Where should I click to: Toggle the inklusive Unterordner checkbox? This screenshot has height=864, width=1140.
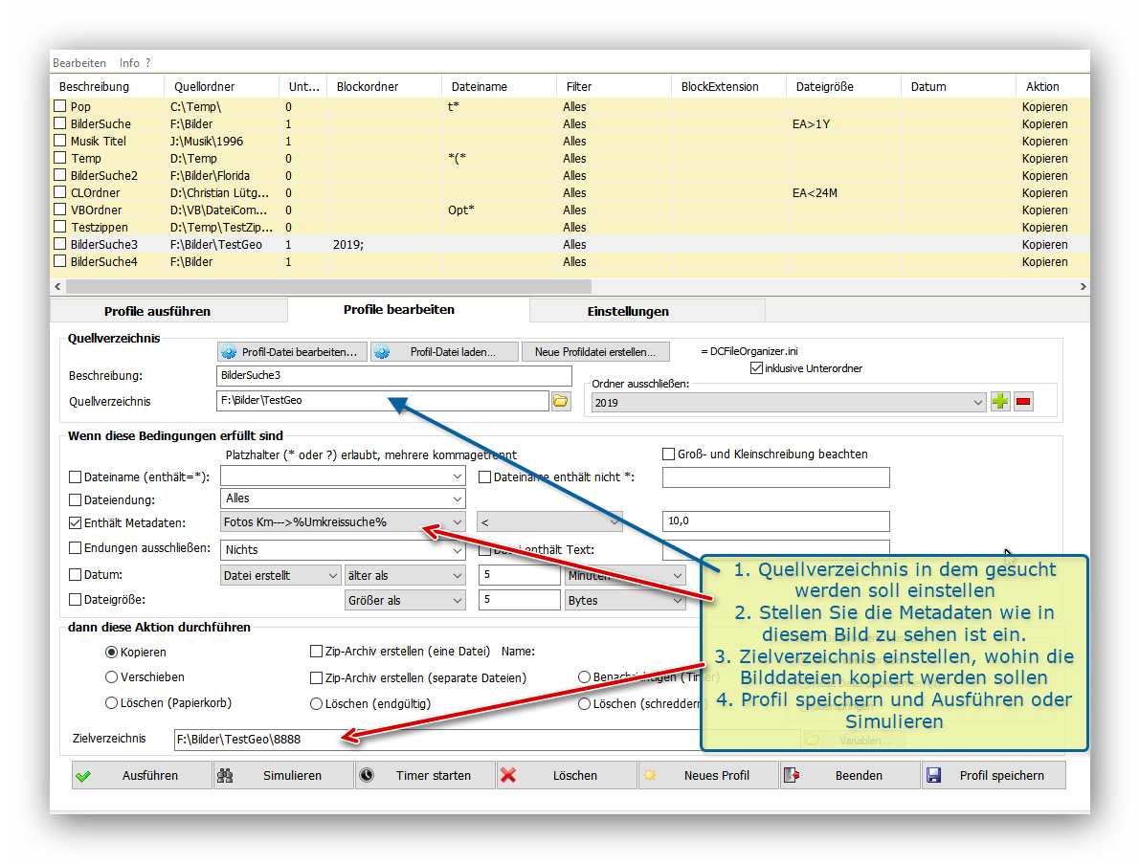[x=757, y=368]
